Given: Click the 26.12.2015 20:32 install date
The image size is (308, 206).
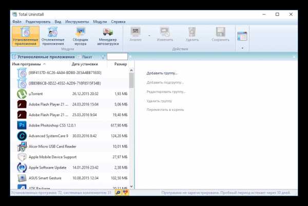Looking at the screenshot, I should click(85, 94).
